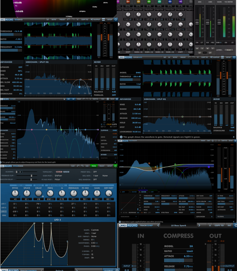Click the Essence RATIO slider bar
Screen dimensions: 237x271
coord(11,42)
